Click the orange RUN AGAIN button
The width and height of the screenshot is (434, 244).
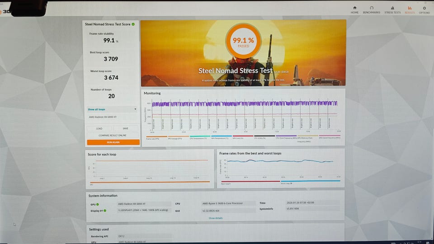tap(113, 142)
